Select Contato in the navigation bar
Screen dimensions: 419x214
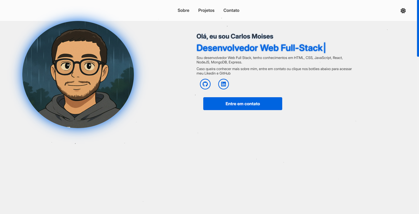coord(231,10)
